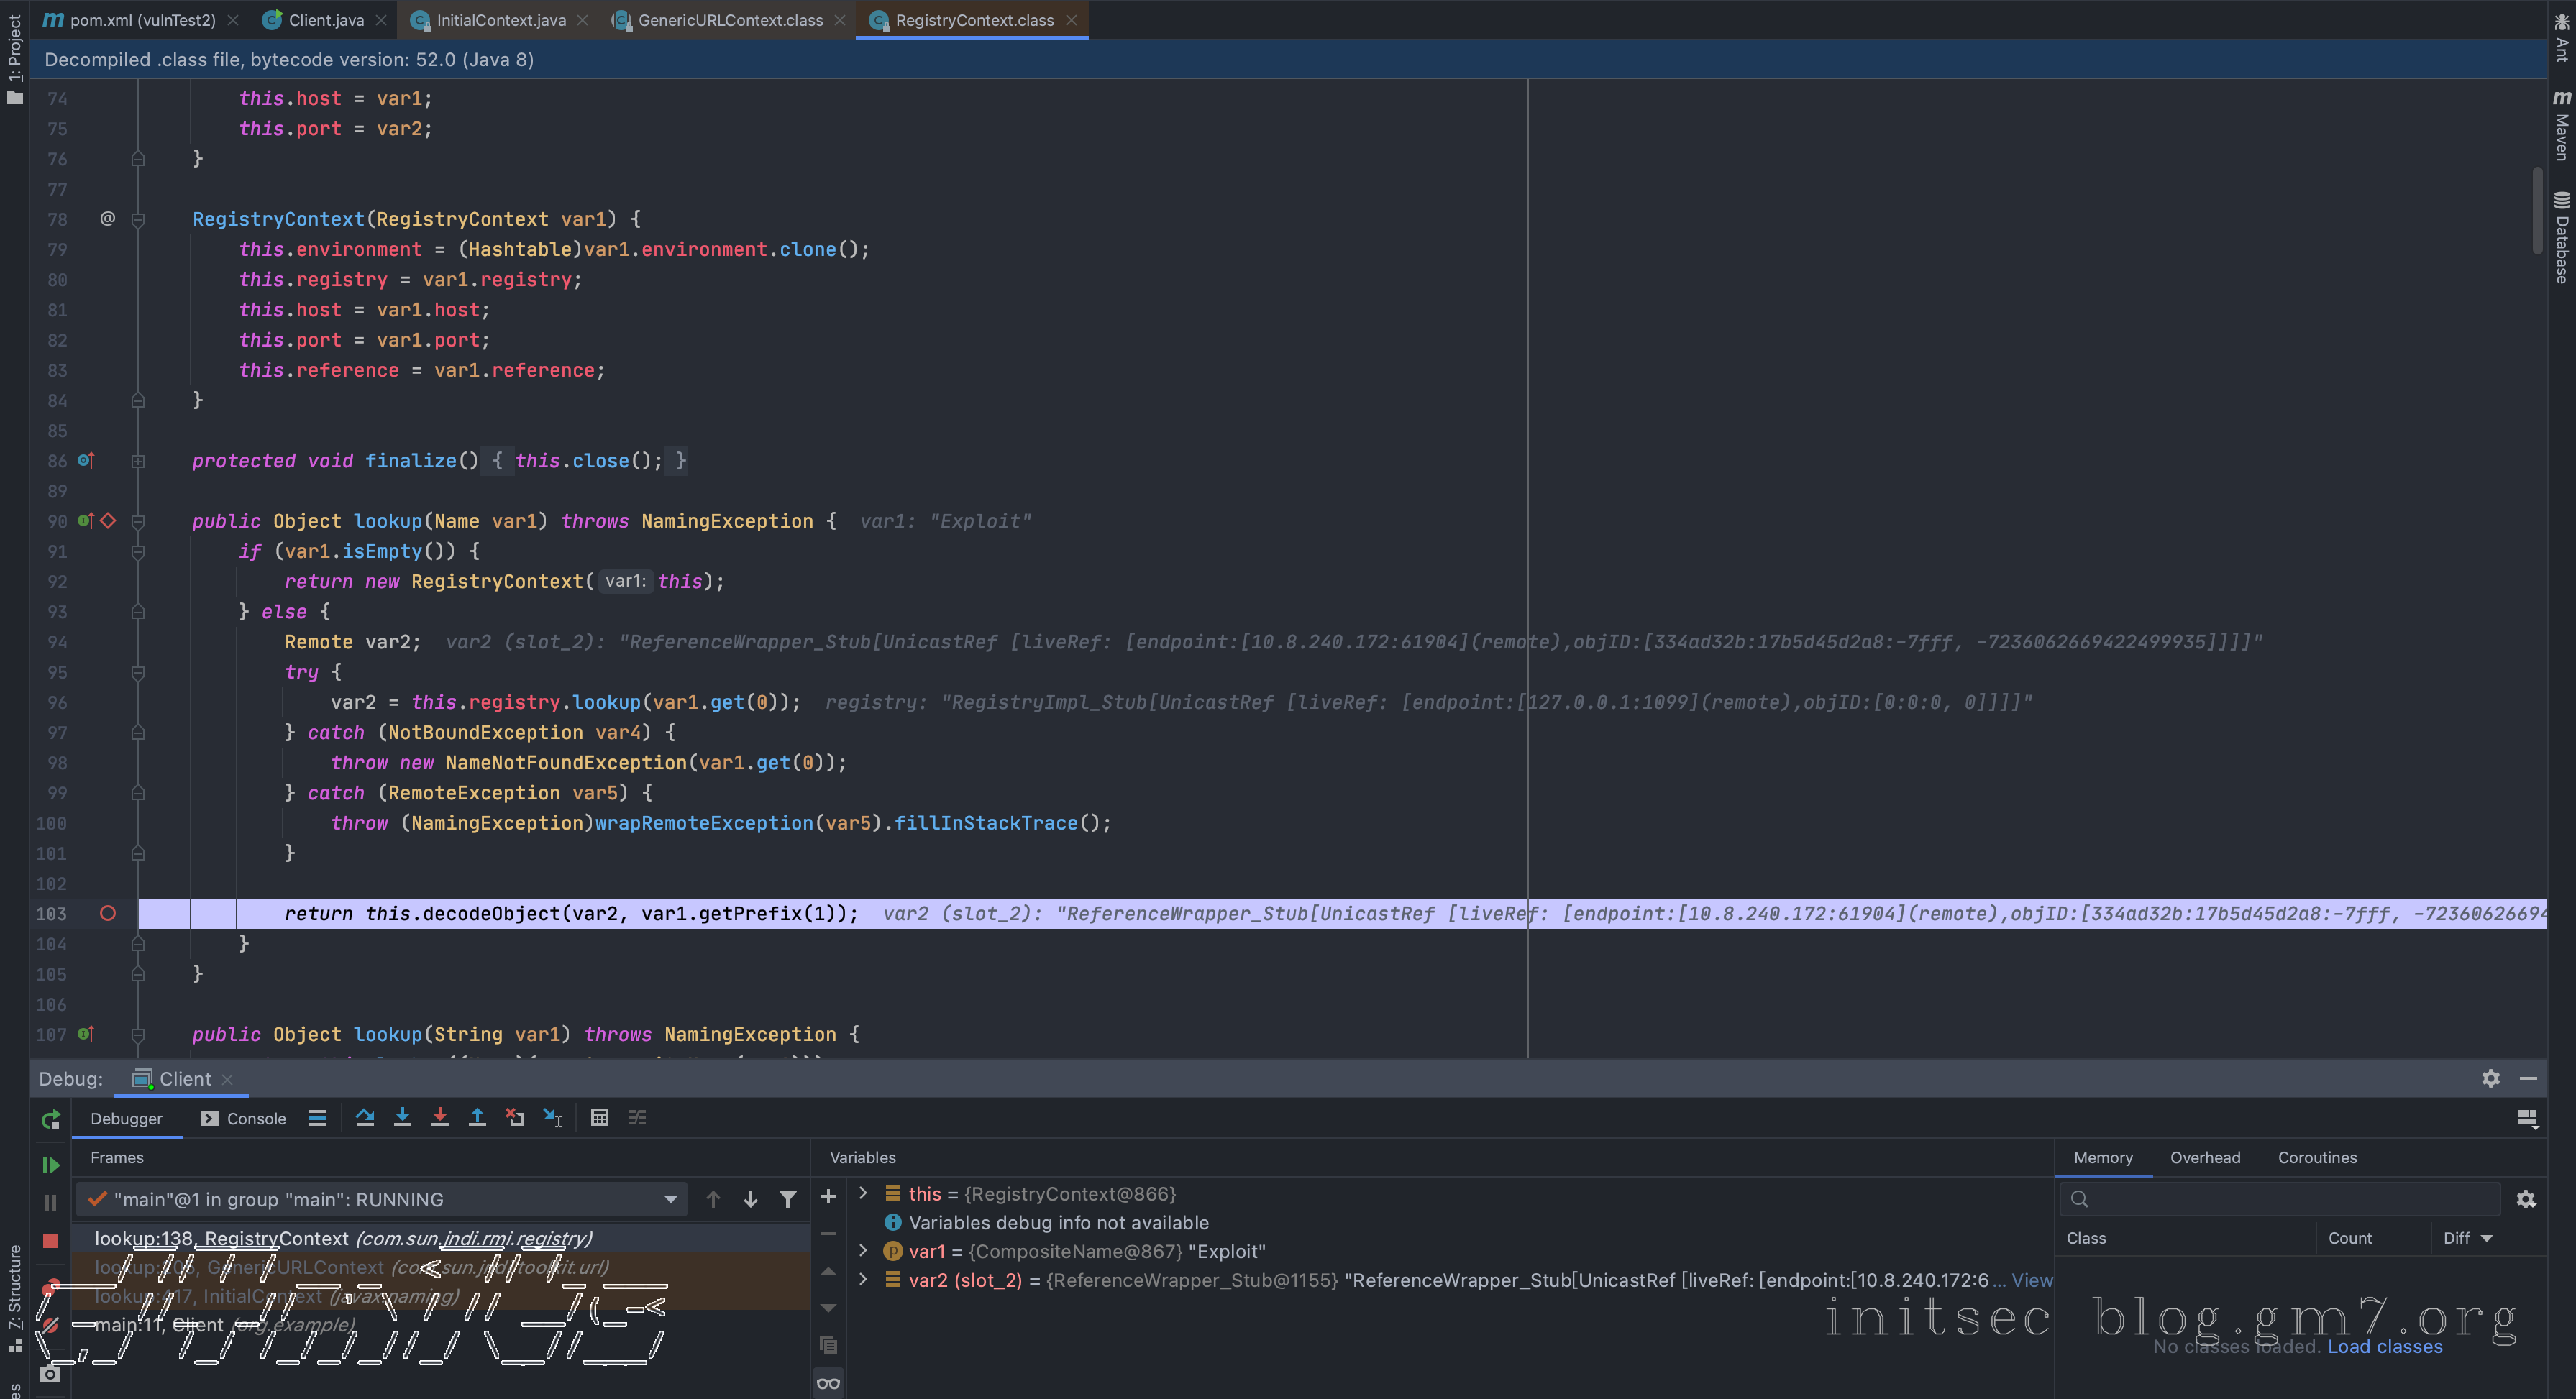This screenshot has width=2576, height=1399.
Task: Open the Evaluate Expression calculator icon
Action: click(599, 1118)
